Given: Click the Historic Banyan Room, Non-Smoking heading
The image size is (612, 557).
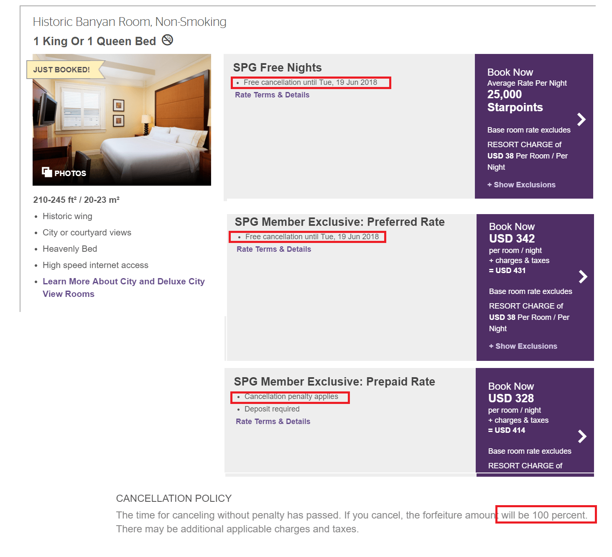Looking at the screenshot, I should [130, 22].
